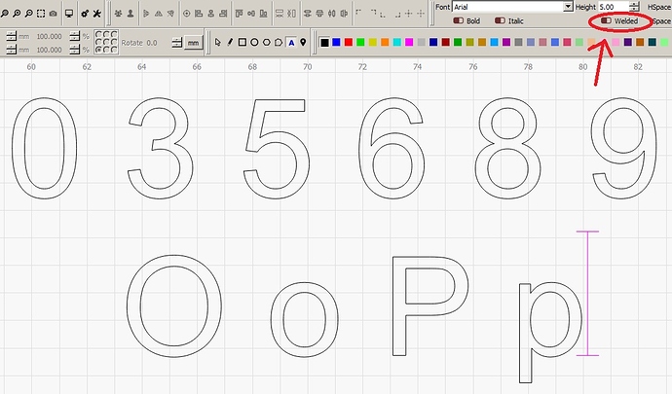Pick the light gray color swatch

(x=422, y=42)
